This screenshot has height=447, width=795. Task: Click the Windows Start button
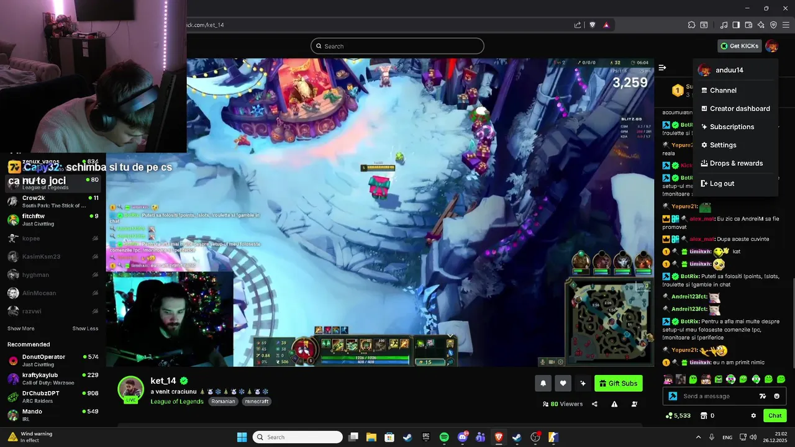point(242,437)
